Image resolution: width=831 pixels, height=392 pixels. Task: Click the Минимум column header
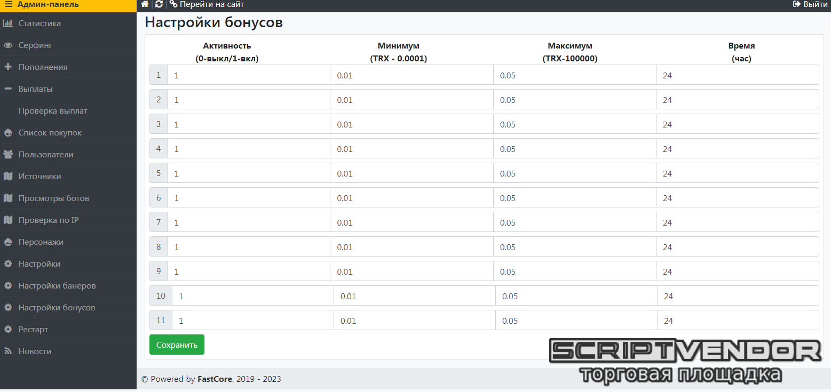(398, 52)
